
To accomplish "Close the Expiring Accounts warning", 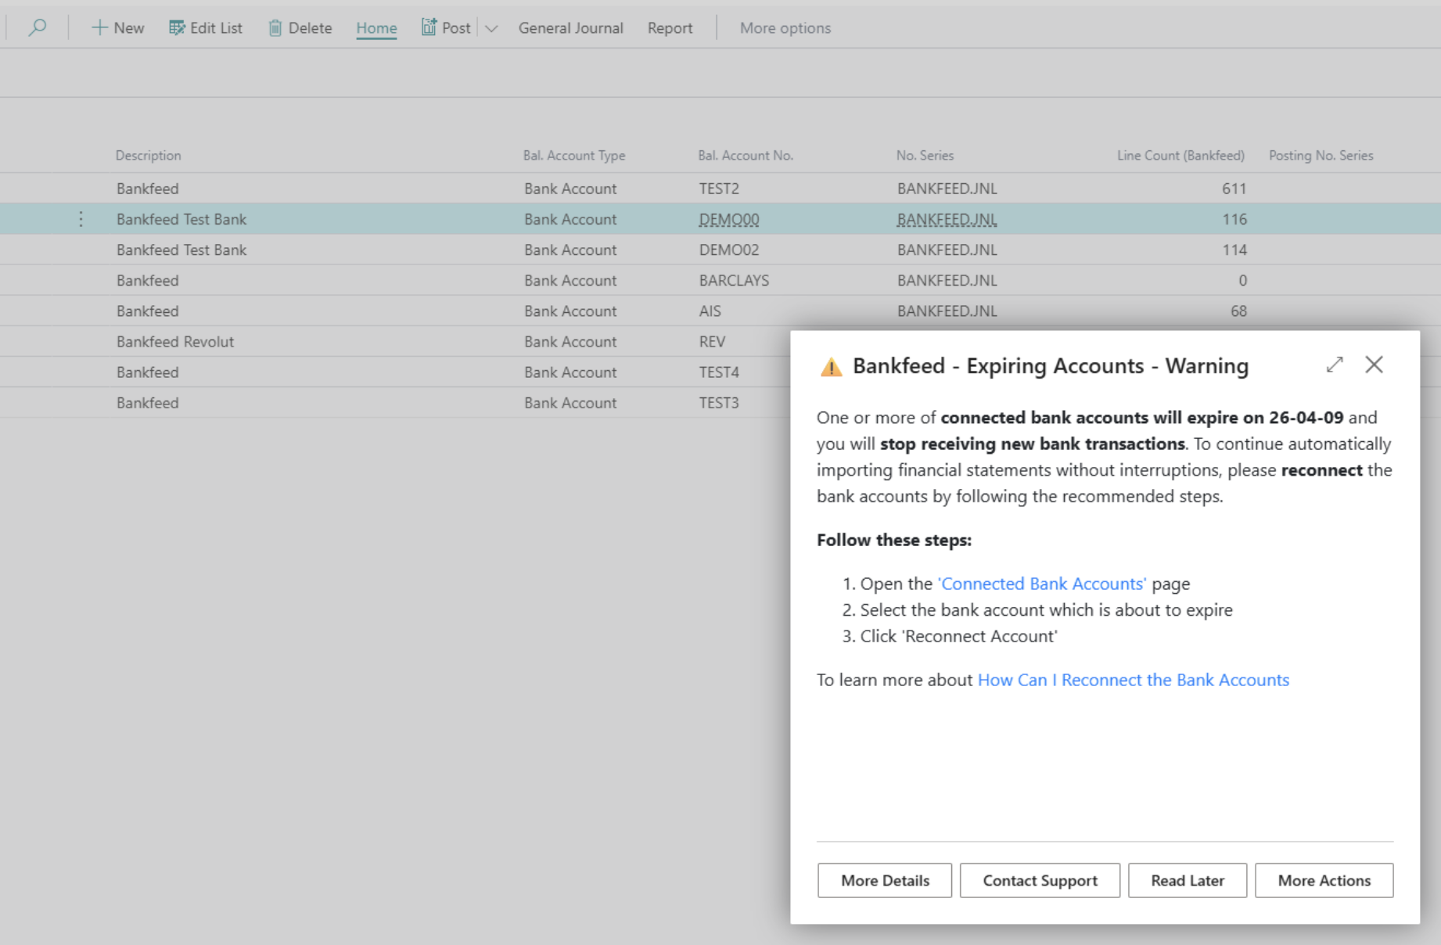I will point(1374,365).
